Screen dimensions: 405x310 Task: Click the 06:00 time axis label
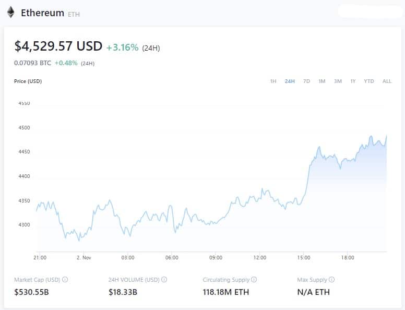click(x=172, y=258)
